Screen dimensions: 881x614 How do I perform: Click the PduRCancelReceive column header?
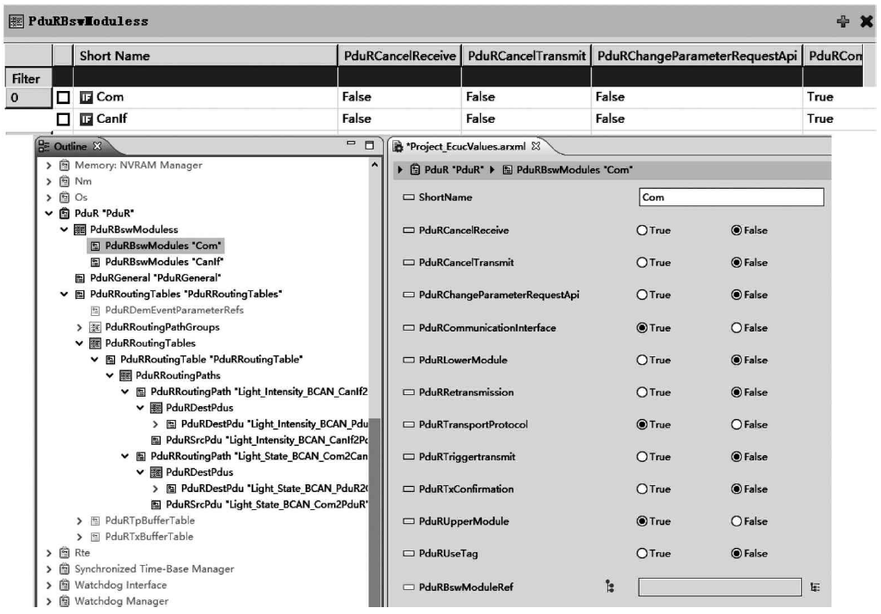[399, 56]
